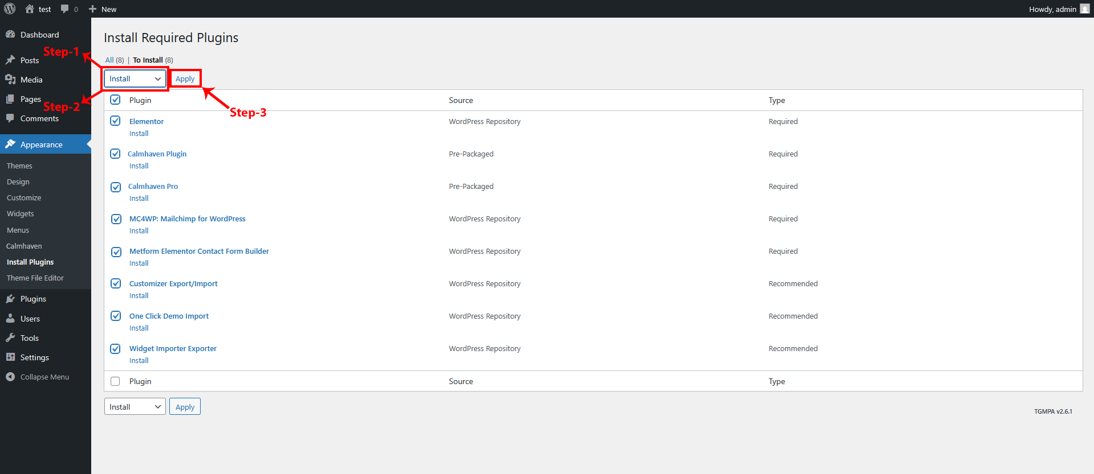Open Theme File Editor submenu item
1094x474 pixels.
click(35, 278)
